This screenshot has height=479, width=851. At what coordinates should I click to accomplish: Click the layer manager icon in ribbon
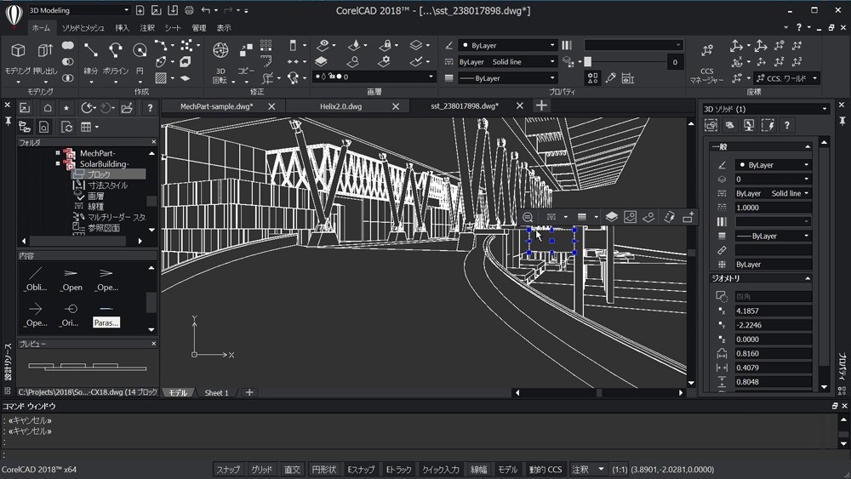(322, 61)
